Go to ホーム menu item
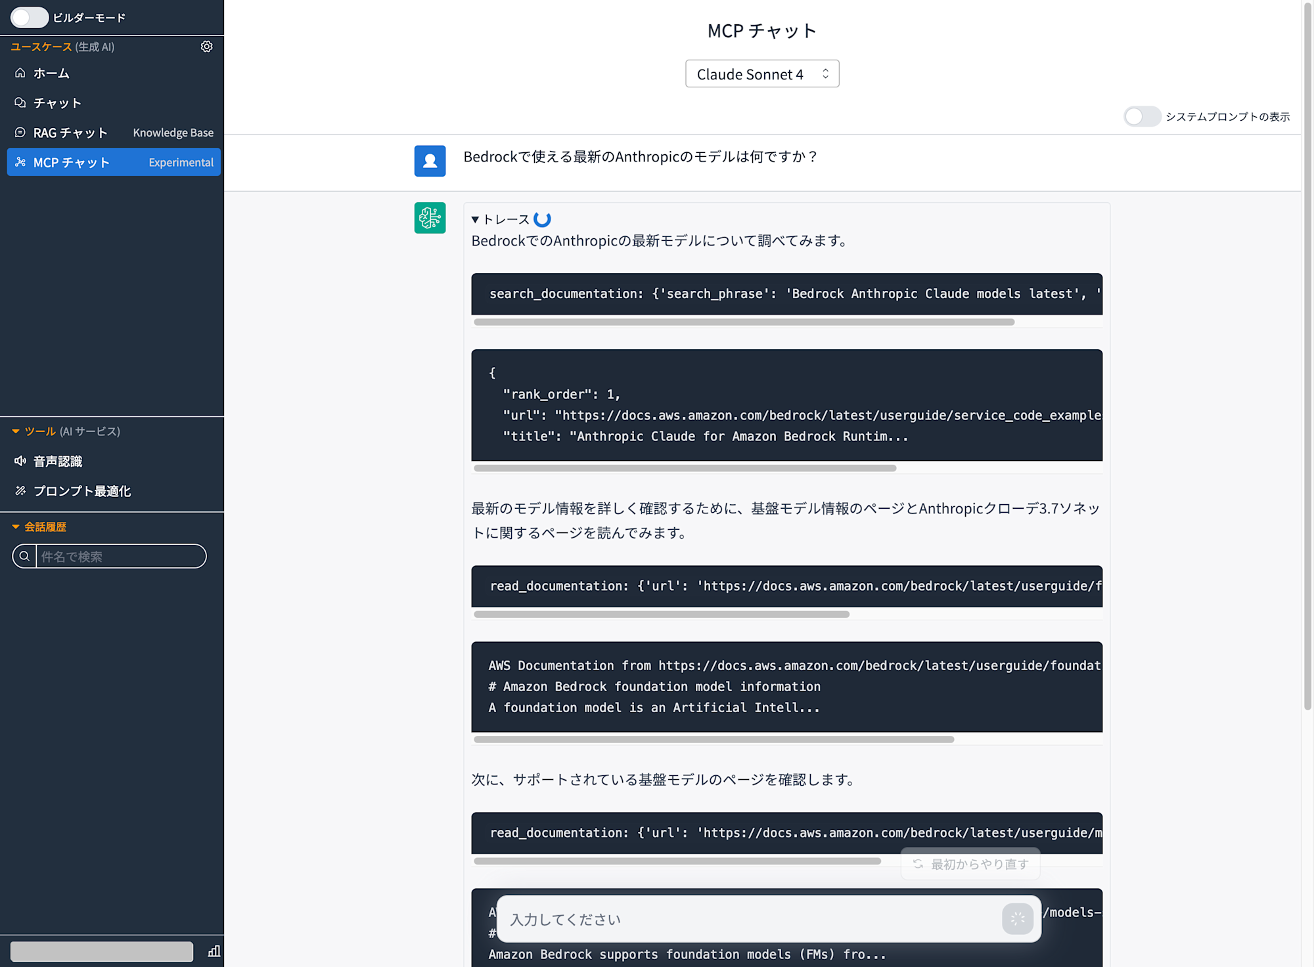 tap(114, 73)
